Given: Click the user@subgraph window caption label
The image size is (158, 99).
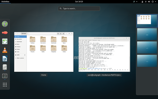Looking at the screenshot, I should point(104,75).
